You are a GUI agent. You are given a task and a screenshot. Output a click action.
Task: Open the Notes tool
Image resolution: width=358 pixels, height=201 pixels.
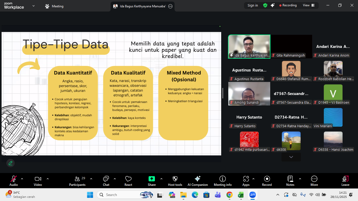290,181
